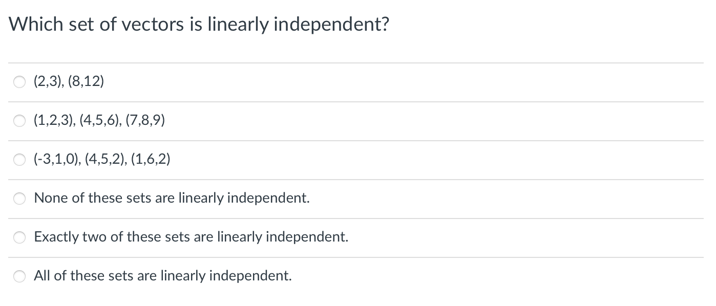716x306 pixels.
Task: Pick the radio button for (-3,1,0), (4,5,2), (1,6,2)
Action: point(19,160)
